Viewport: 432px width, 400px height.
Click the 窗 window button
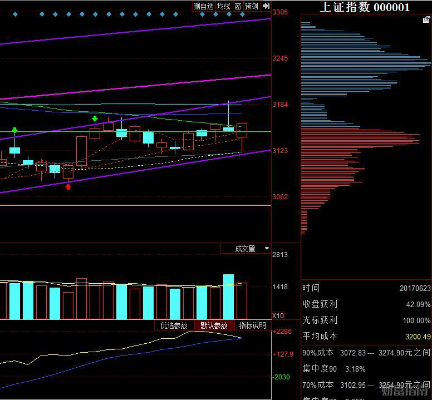238,6
